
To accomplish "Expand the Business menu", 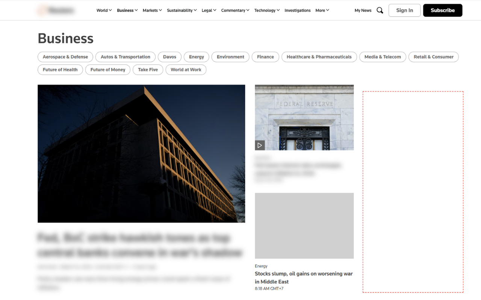I will (x=127, y=10).
